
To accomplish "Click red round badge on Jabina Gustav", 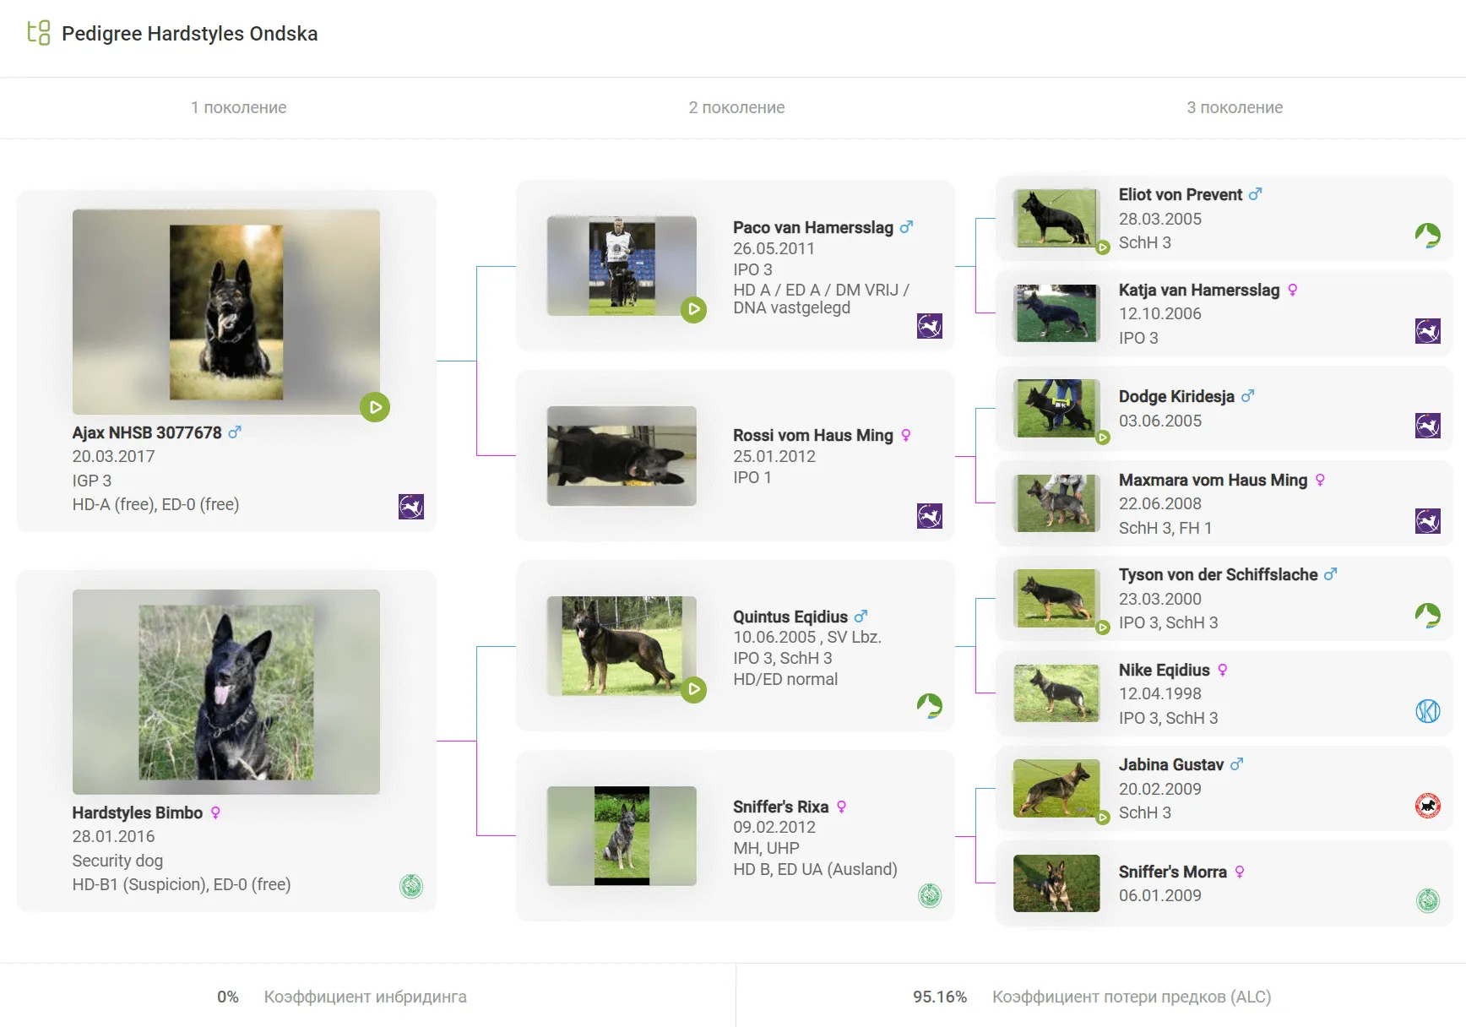I will [1427, 806].
